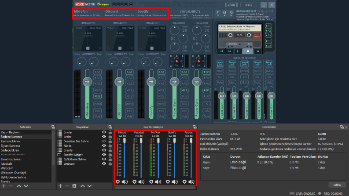Mute the Discord strip in Voicemeeter
The height and width of the screenshot is (196, 349).
[129, 116]
